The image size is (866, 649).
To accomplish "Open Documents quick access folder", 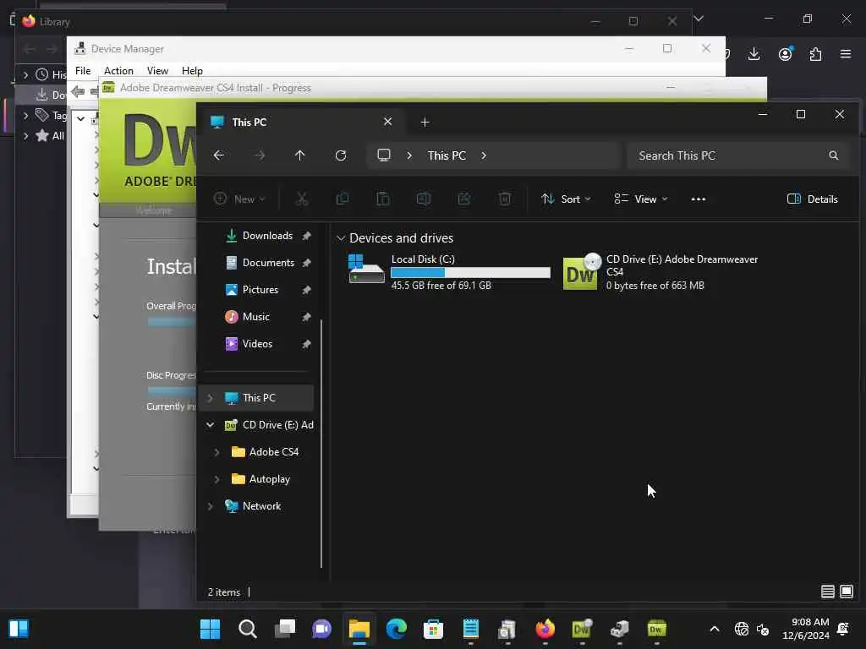I will coord(268,263).
